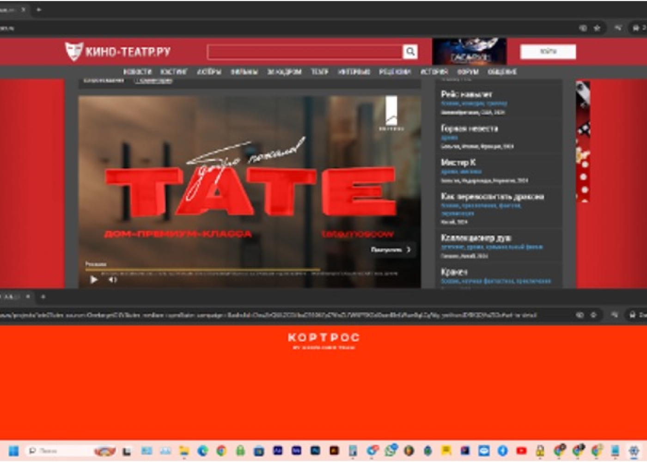Open the movie link Мистер К

(x=458, y=163)
